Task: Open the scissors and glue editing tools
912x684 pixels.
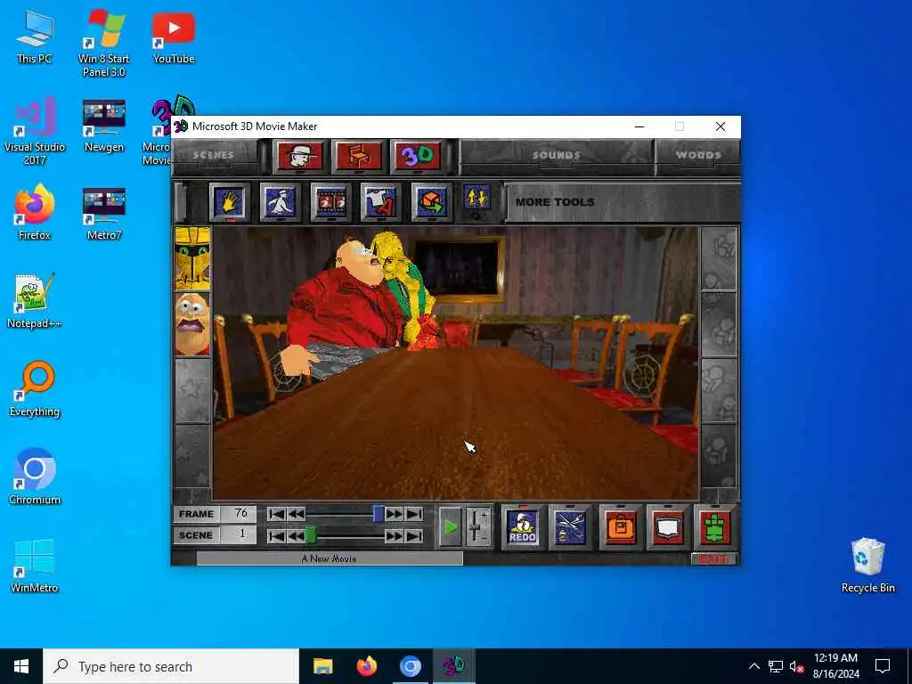Action: click(x=570, y=527)
